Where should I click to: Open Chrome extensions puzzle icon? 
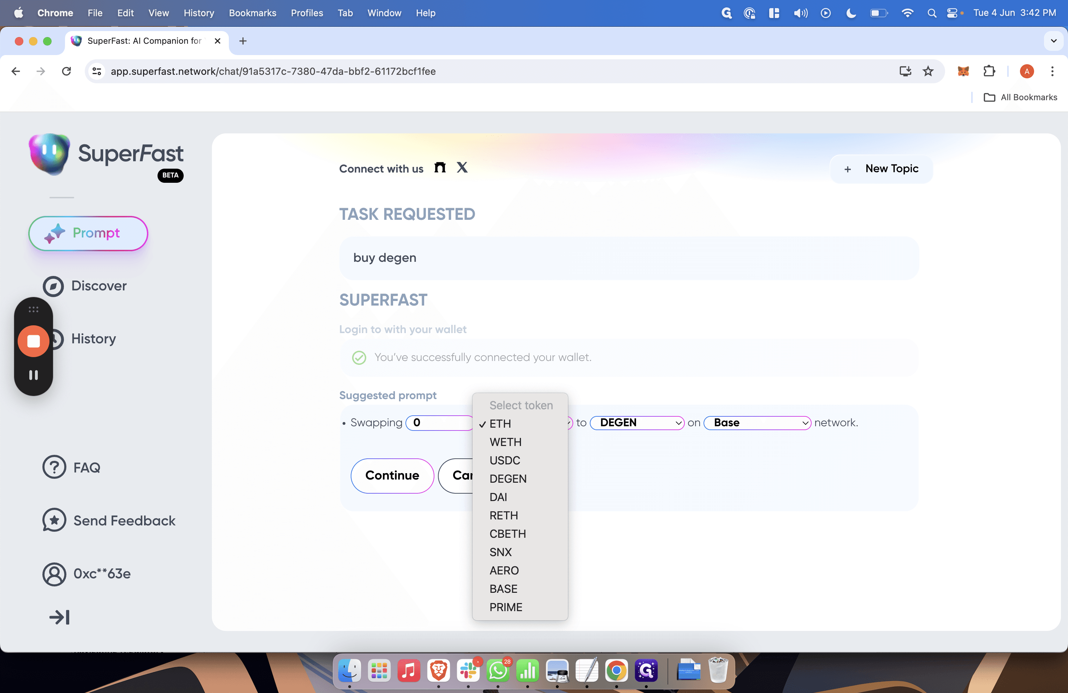(x=989, y=71)
